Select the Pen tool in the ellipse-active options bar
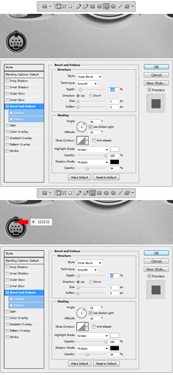This screenshot has height=375, width=173. tap(78, 6)
